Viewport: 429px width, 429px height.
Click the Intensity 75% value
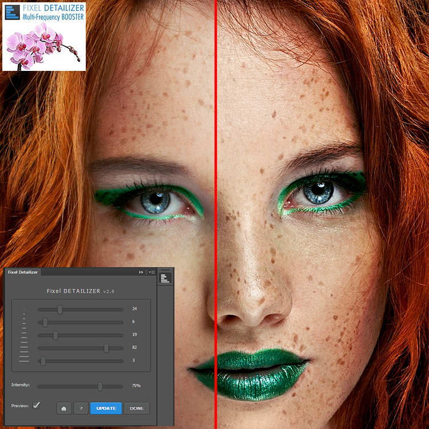tap(136, 386)
